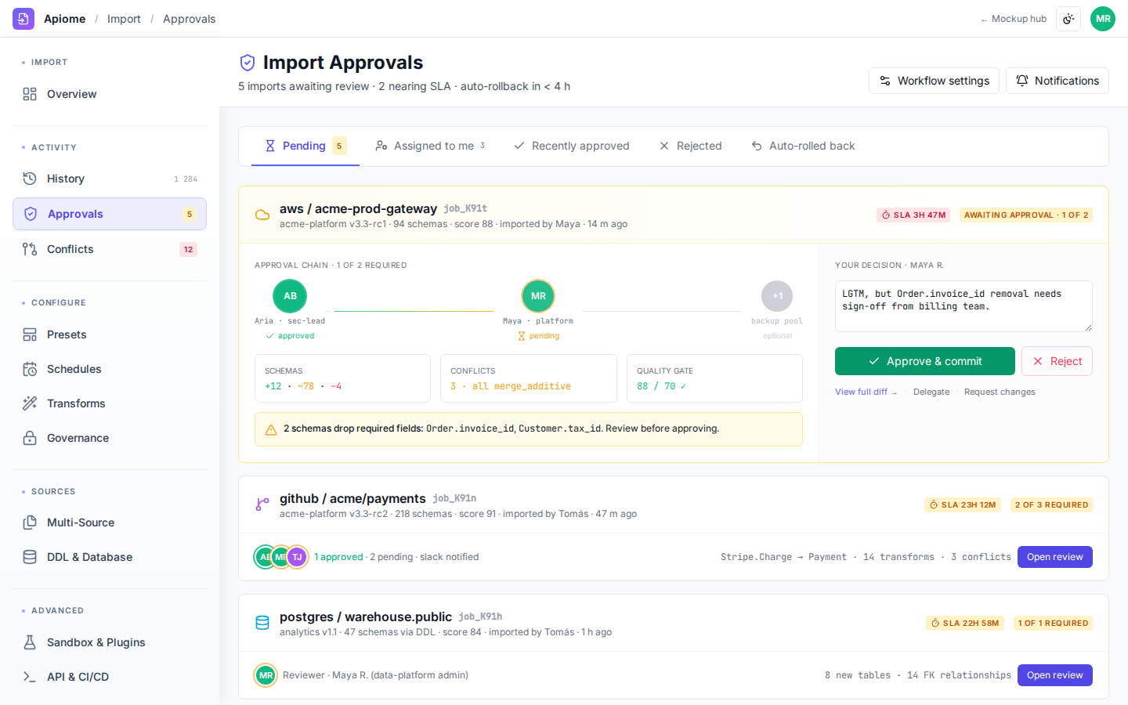The width and height of the screenshot is (1128, 705).
Task: Click the API & CI/CD terminal icon
Action: pyautogui.click(x=30, y=677)
